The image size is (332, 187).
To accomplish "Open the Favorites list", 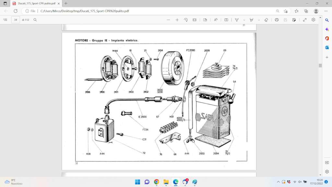I will [296, 11].
